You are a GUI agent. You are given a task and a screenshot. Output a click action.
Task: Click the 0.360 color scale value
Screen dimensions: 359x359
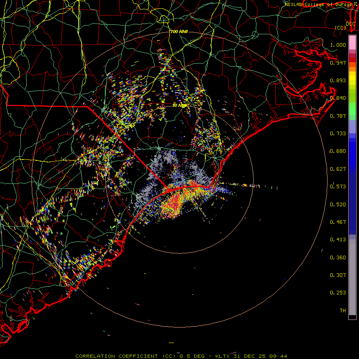338,257
